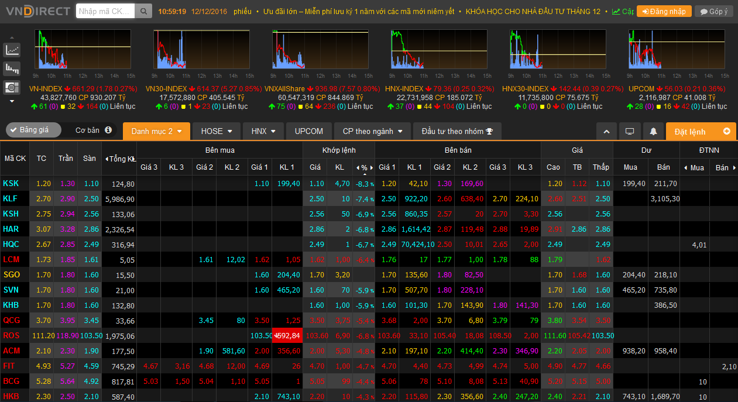Select the line chart view icon
738x402 pixels.
[12, 50]
